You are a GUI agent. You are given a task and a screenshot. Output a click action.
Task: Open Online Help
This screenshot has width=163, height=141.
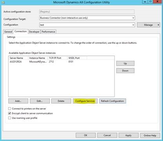point(150,136)
